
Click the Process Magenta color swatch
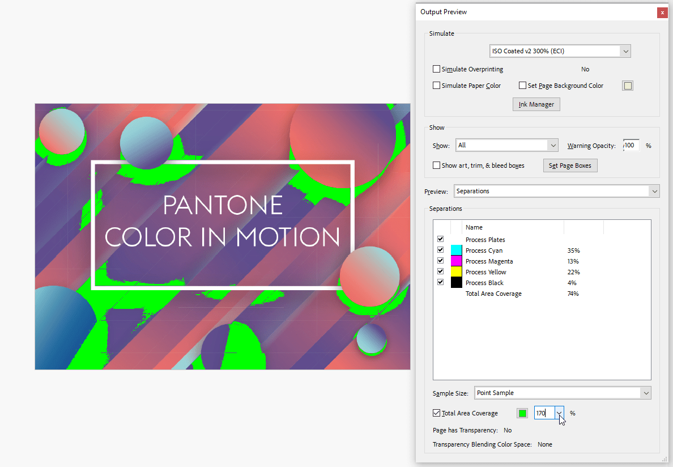[456, 261]
